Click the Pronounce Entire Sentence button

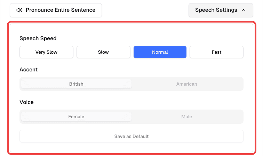pos(56,10)
